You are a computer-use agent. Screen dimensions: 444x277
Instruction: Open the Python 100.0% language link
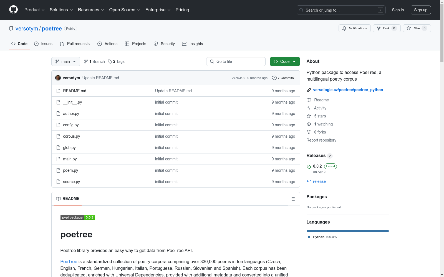pos(325,237)
